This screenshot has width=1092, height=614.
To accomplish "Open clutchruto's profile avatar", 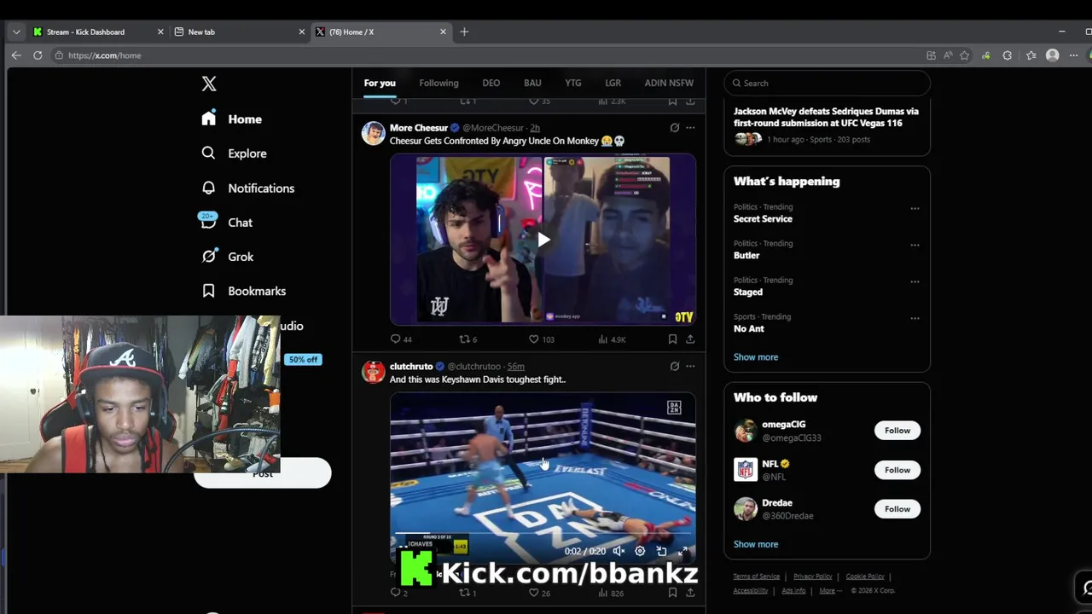I will pos(374,372).
